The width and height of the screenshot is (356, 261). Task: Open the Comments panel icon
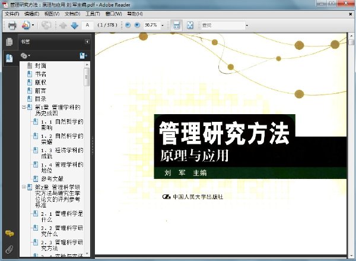(x=9, y=234)
